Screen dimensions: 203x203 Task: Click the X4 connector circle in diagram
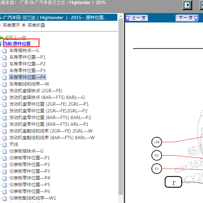[x=157, y=169]
